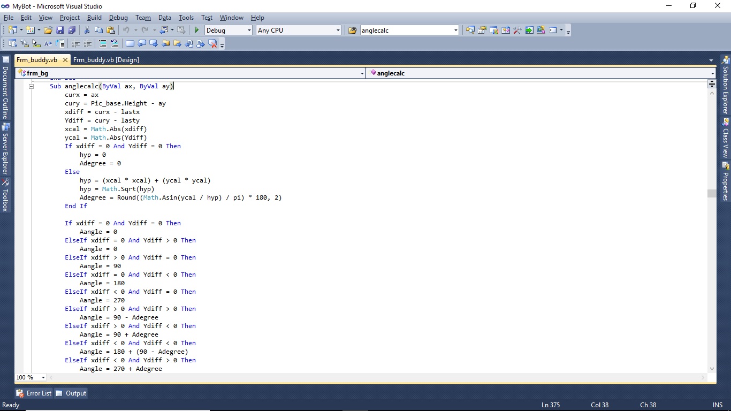Click Display Object Member List icon
731x411 pixels.
coord(12,43)
